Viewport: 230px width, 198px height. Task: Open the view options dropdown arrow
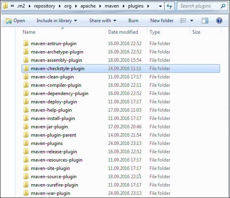coord(192,21)
